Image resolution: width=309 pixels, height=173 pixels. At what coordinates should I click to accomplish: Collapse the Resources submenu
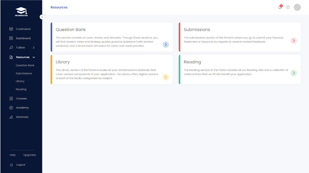tap(34, 57)
